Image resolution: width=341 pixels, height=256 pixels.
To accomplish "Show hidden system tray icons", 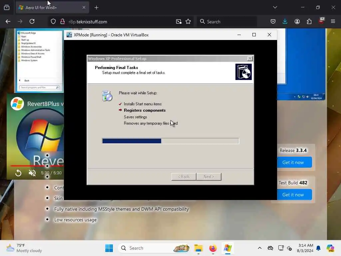I will (260, 248).
